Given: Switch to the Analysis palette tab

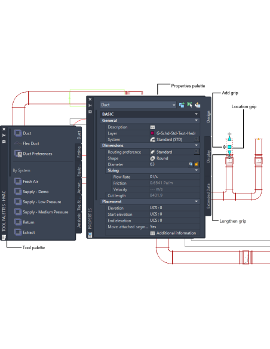Looking at the screenshot, I should click(x=79, y=221).
